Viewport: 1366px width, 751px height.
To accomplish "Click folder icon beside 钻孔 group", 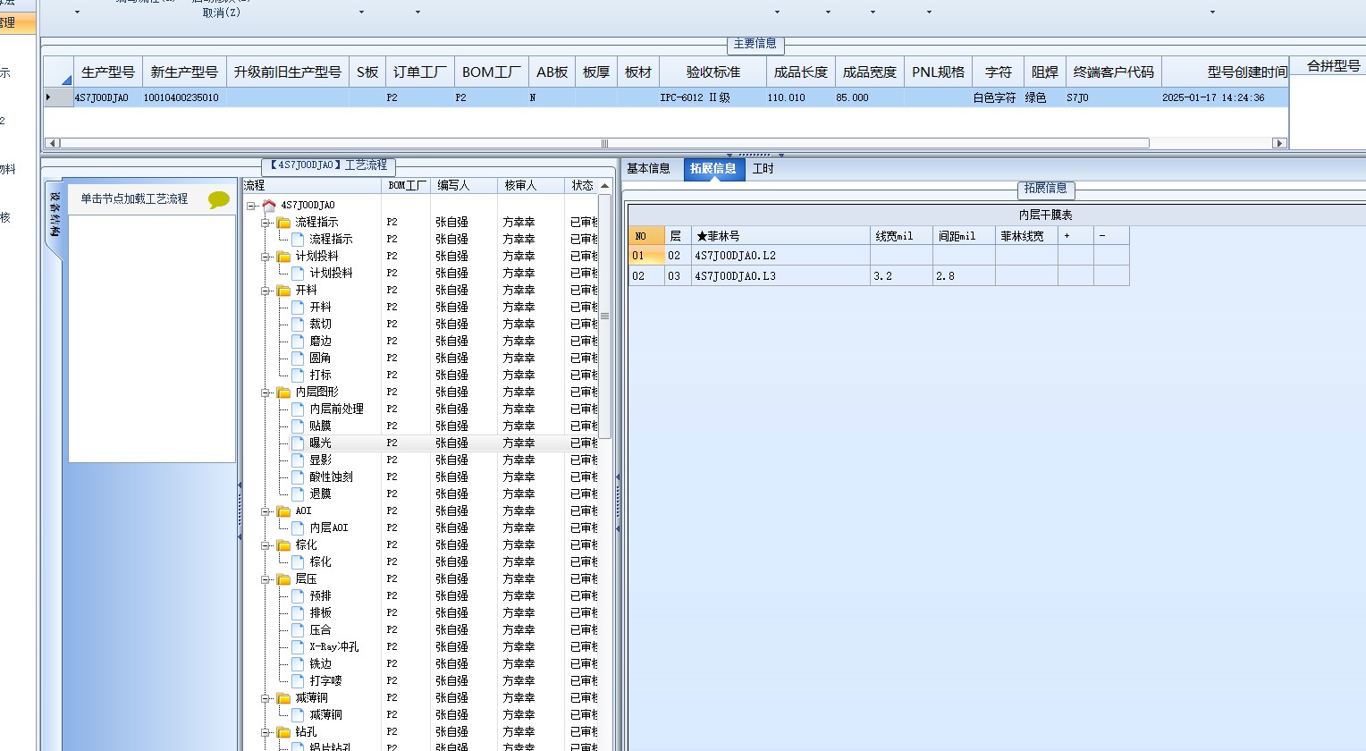I will click(x=283, y=732).
